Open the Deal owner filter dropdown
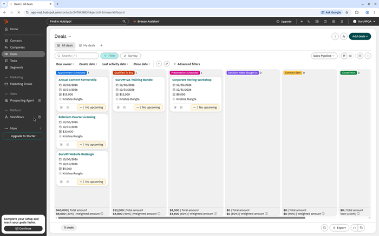The image size is (379, 236). [x=65, y=64]
